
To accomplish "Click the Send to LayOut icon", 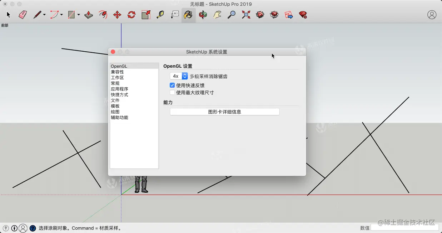I will coord(289,15).
